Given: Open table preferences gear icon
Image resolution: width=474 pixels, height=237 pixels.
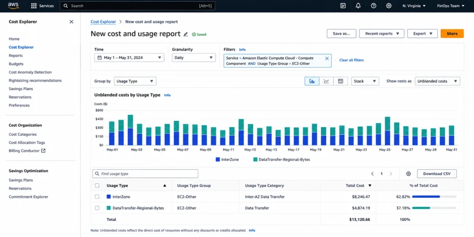Looking at the screenshot, I should point(408,174).
